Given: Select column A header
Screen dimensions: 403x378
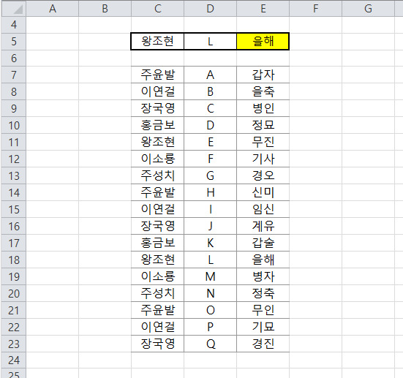Looking at the screenshot, I should point(53,9).
